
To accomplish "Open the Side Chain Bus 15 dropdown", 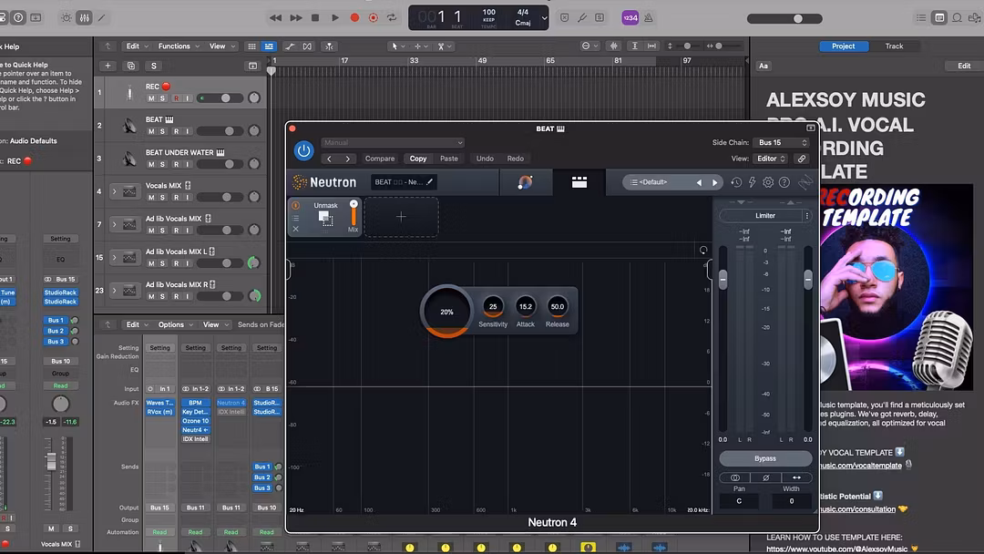I will tap(782, 142).
